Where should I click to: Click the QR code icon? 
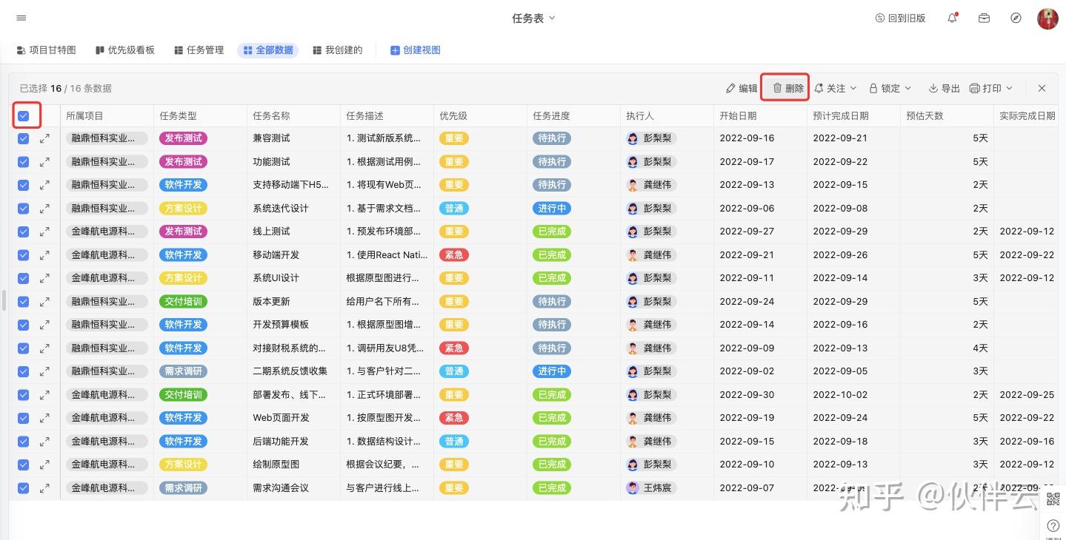[x=1053, y=499]
